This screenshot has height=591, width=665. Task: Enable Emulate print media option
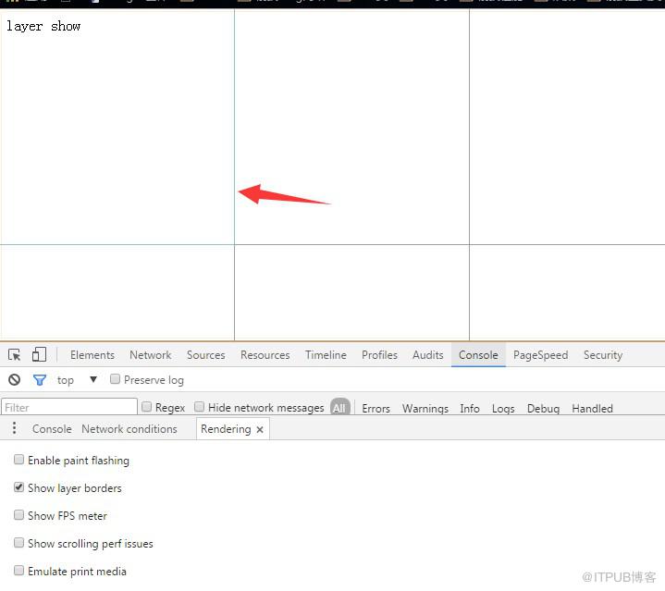tap(18, 571)
